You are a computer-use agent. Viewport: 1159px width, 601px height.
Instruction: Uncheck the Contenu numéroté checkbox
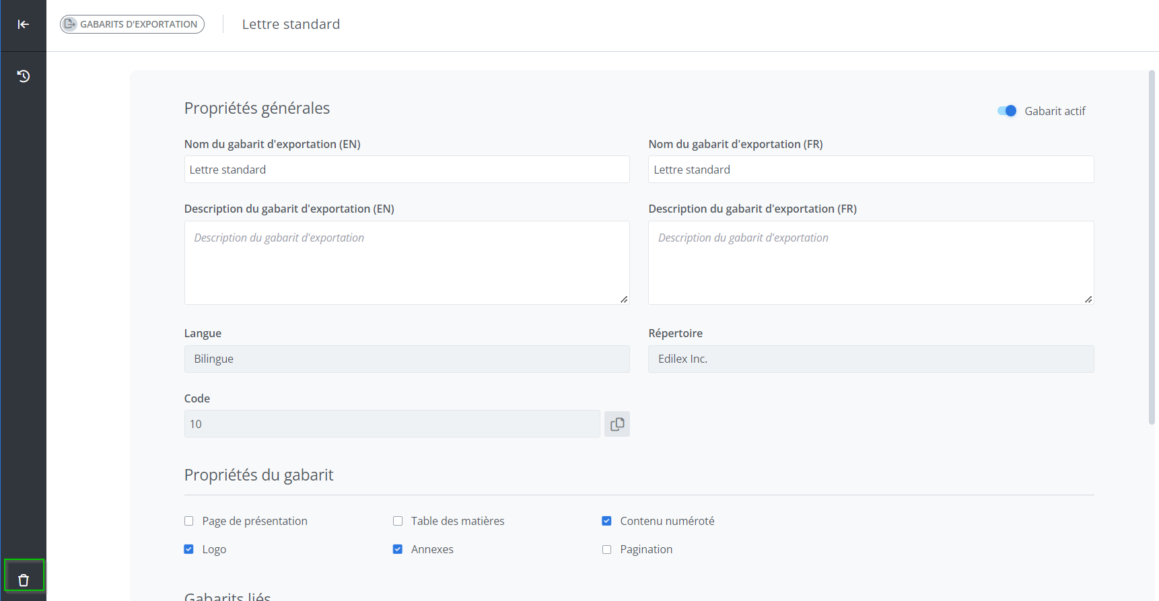[x=606, y=521]
